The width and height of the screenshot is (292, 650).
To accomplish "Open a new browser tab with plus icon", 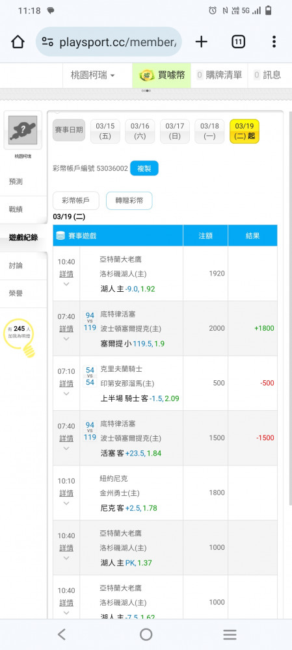I will tap(201, 42).
